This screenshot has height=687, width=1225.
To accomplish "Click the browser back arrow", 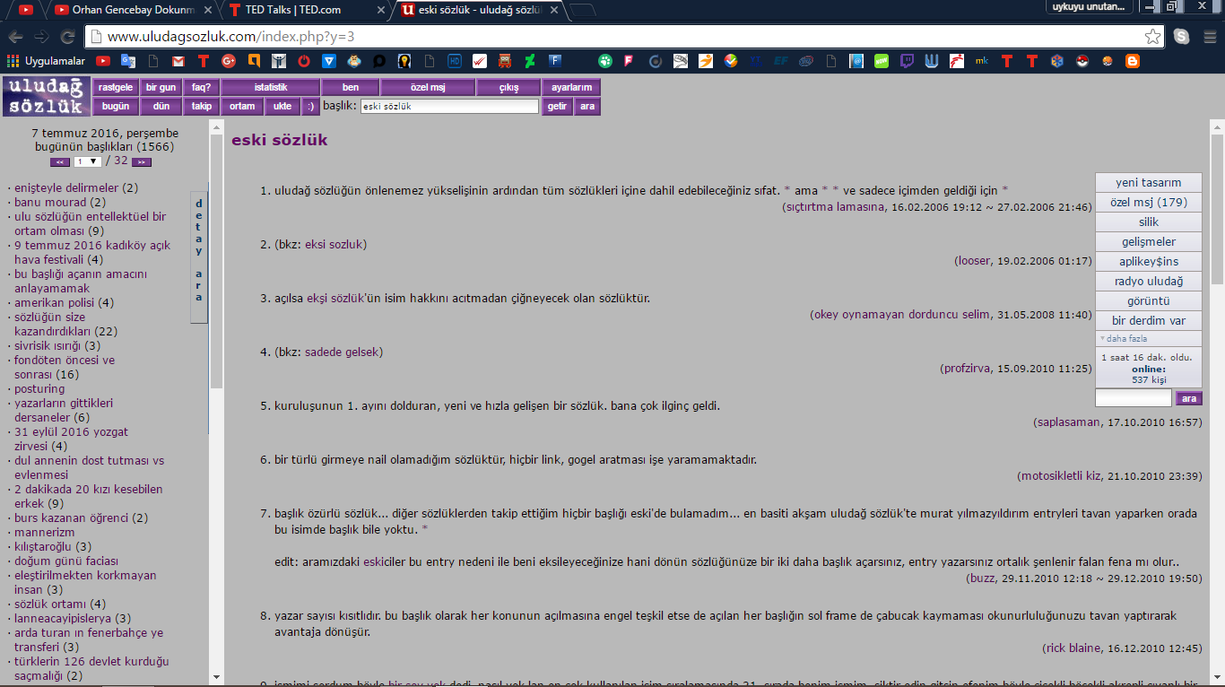I will click(15, 37).
